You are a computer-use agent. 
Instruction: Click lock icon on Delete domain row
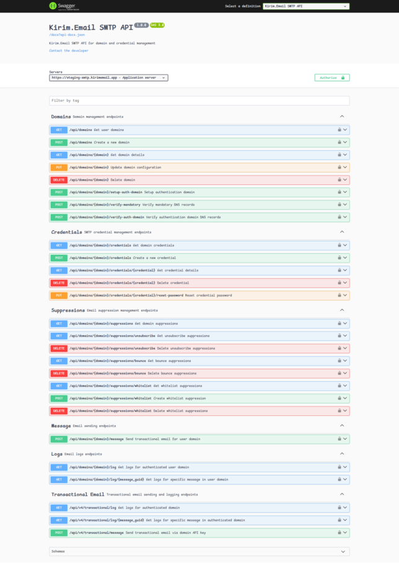(x=339, y=179)
